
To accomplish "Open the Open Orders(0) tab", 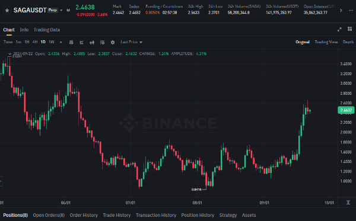I will point(49,215).
